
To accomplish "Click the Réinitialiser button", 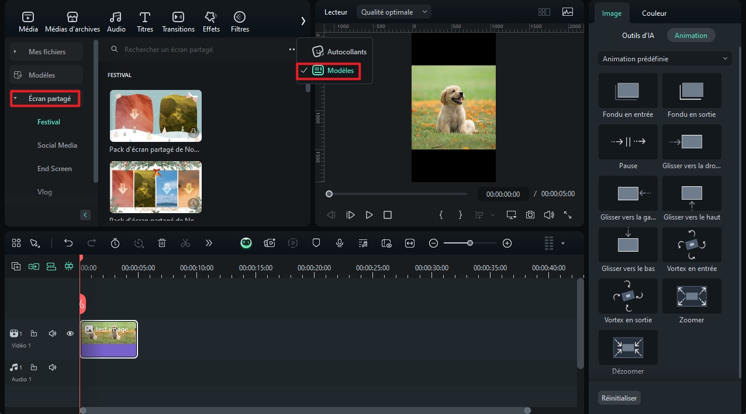I will coord(619,398).
